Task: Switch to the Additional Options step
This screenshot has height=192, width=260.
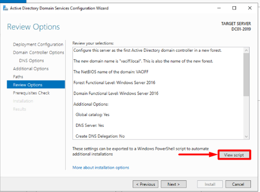Action: coord(31,69)
